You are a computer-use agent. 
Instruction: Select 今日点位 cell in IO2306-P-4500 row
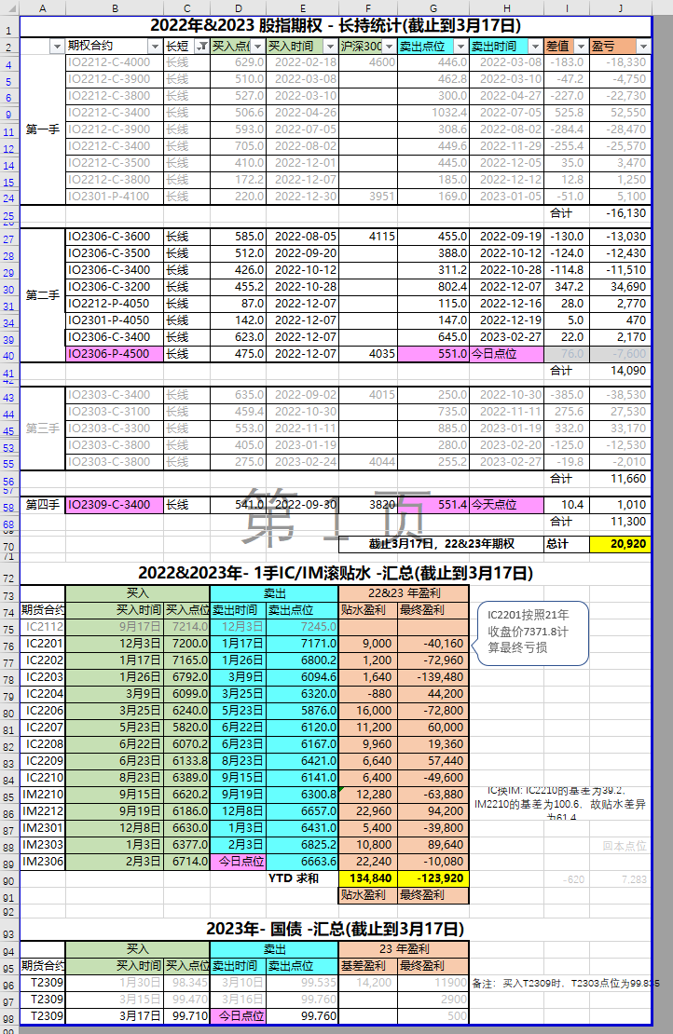point(507,354)
